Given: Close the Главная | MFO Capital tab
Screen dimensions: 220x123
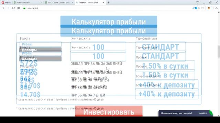Looking at the screenshot, I should [103, 2].
